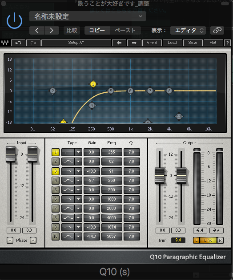Screen dimensions: 233x280
Task: Toggle band 7 on/off button
Action: click(x=56, y=208)
